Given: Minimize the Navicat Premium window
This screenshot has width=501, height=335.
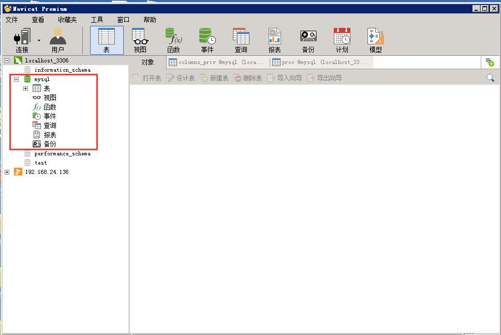Looking at the screenshot, I should [x=476, y=9].
